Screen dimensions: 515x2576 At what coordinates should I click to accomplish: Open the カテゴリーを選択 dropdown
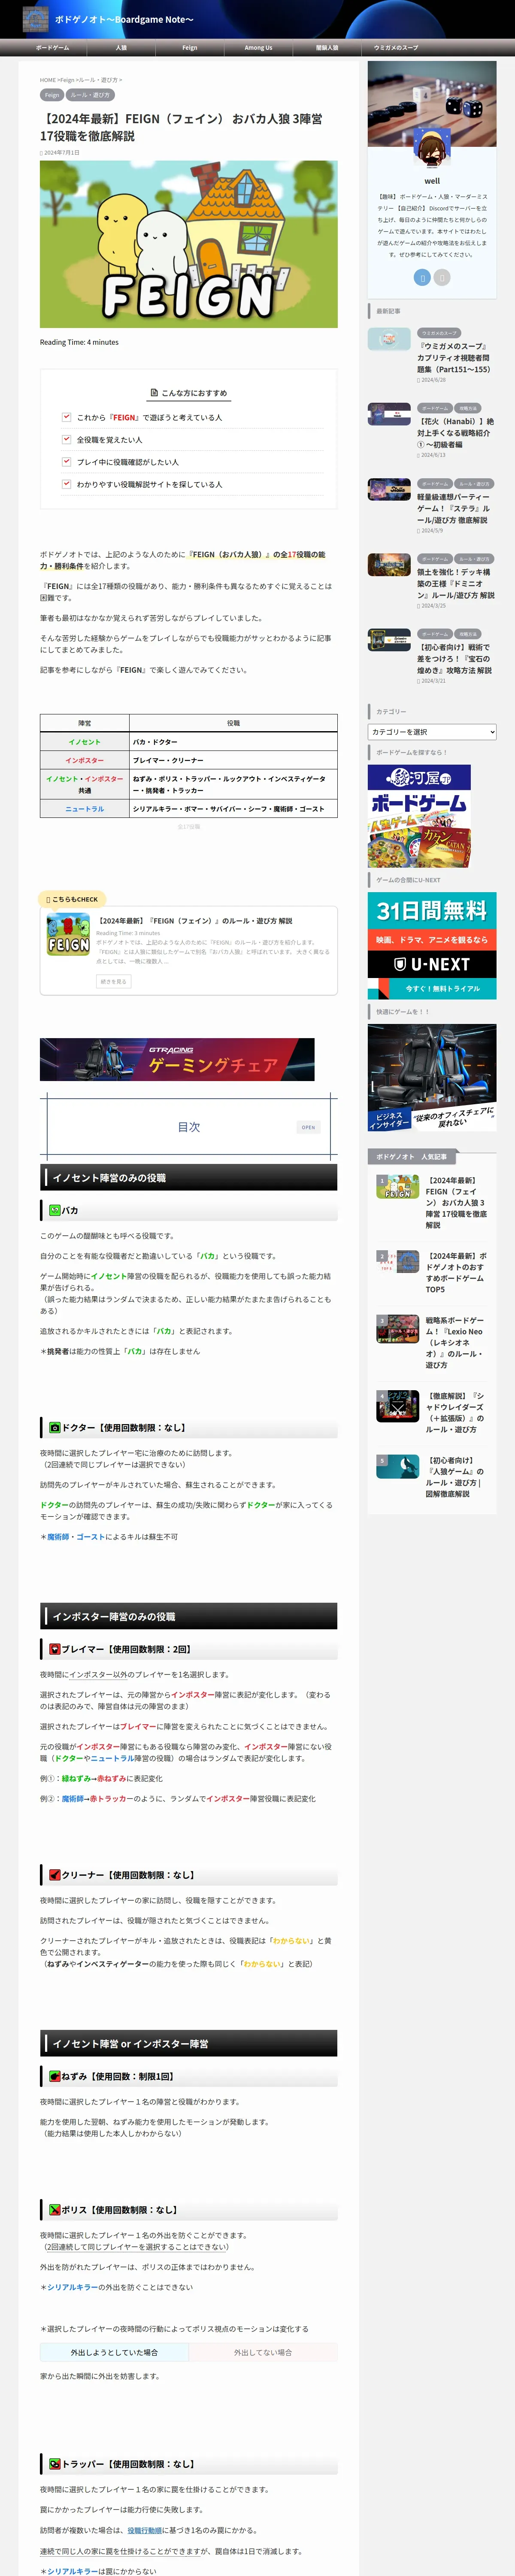(x=432, y=732)
